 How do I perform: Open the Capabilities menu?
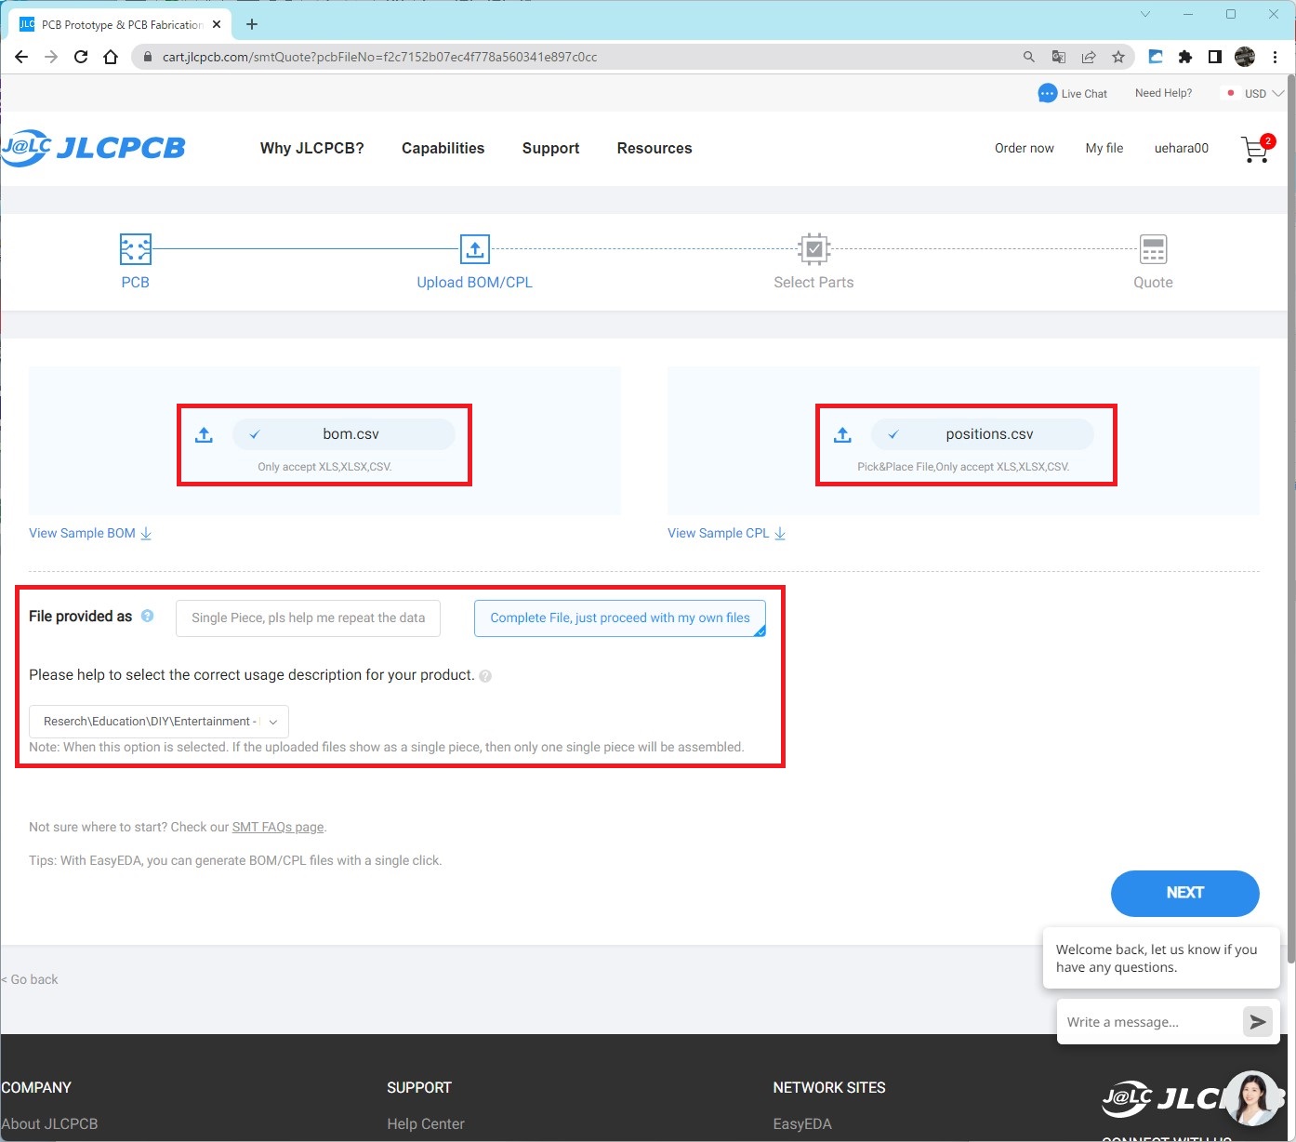tap(443, 149)
